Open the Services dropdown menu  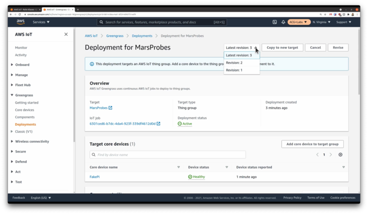41,22
